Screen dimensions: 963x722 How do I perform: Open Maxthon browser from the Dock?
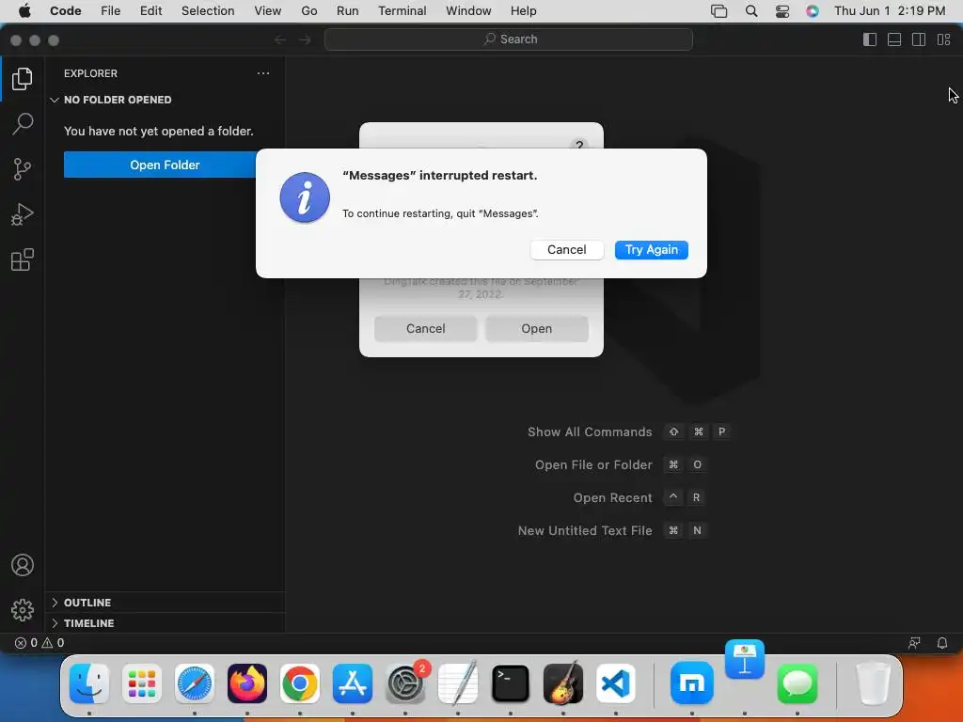tap(691, 683)
